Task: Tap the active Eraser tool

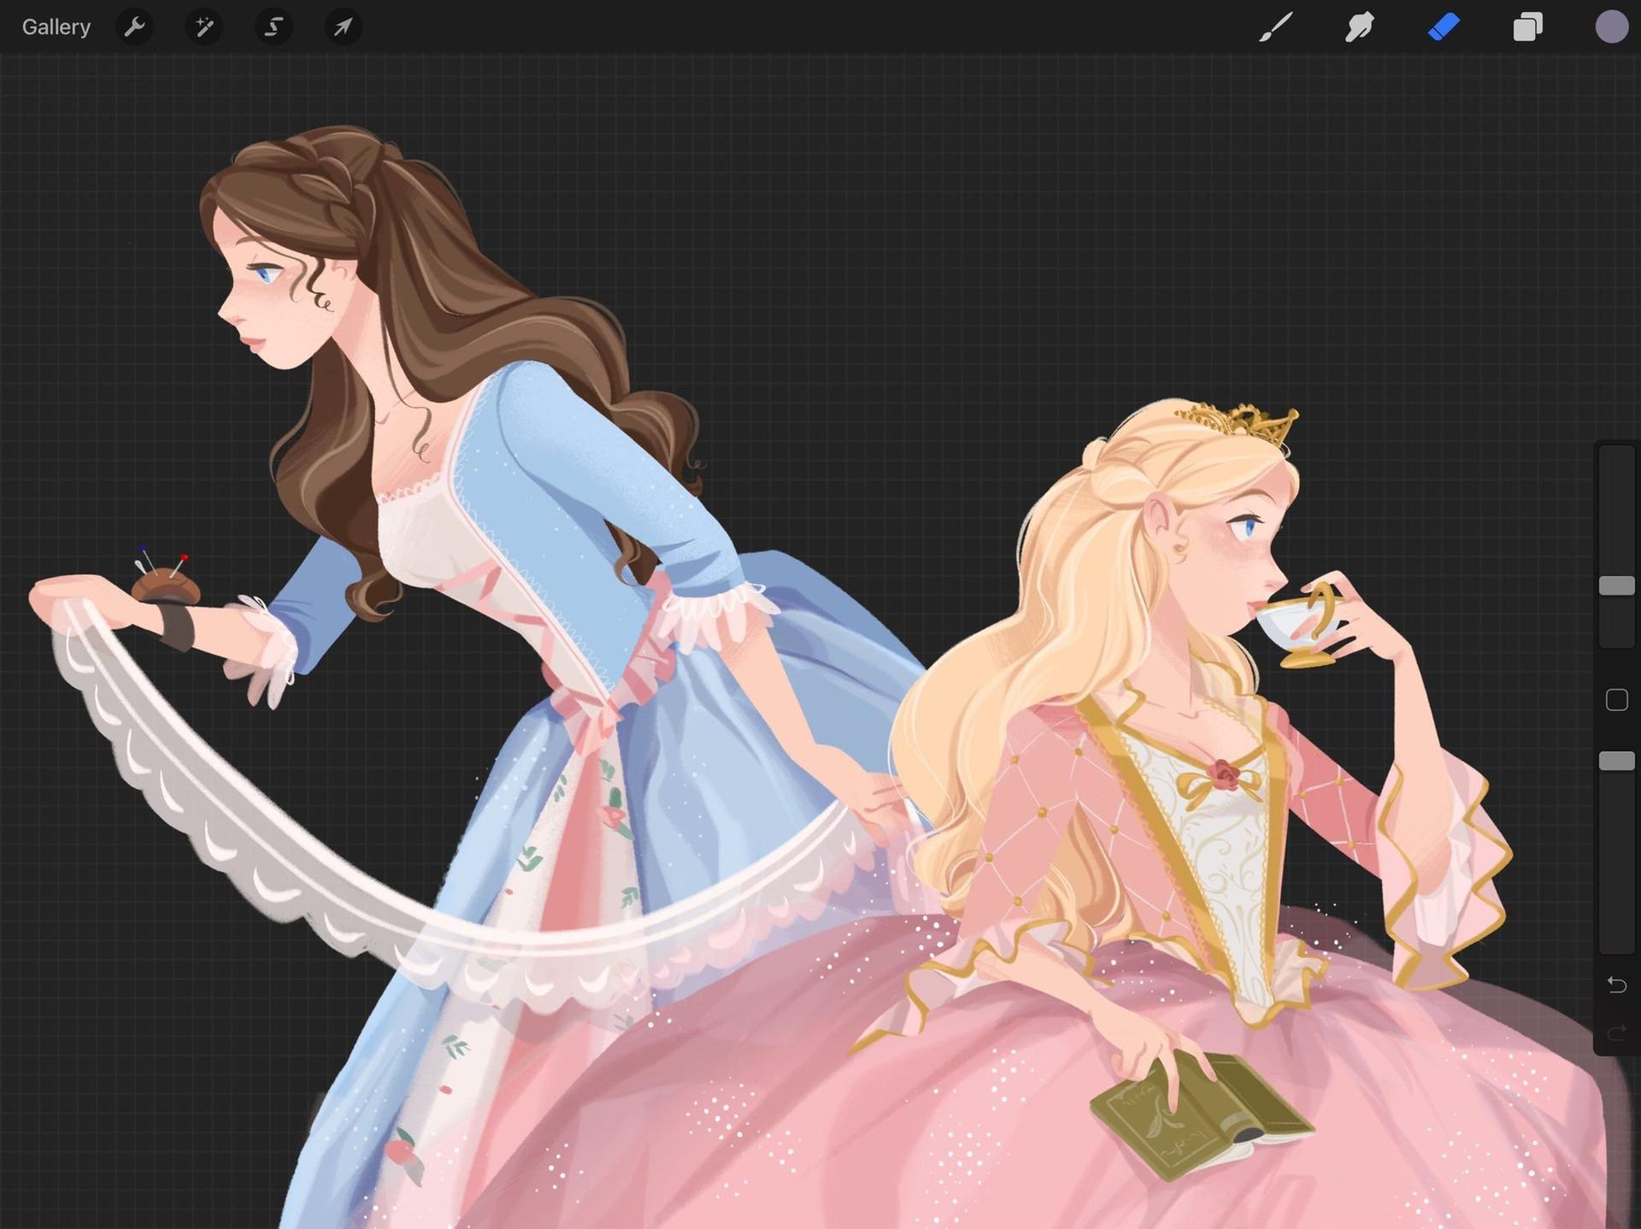Action: coord(1444,27)
